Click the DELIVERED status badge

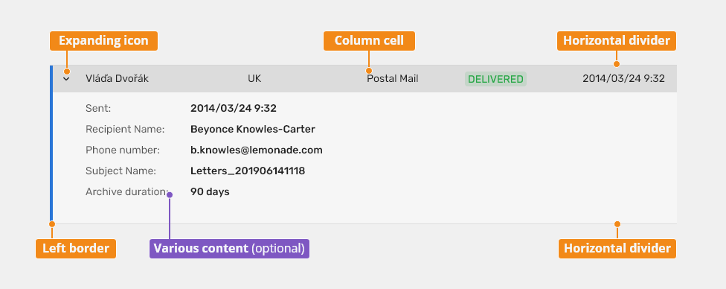coord(495,79)
